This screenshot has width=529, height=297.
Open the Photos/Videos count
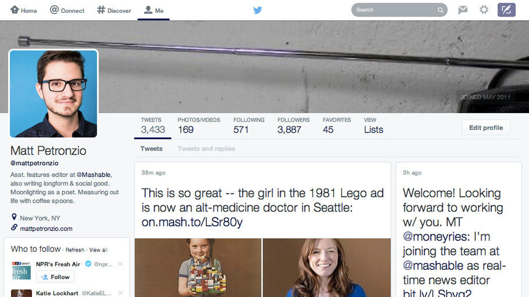tap(199, 126)
